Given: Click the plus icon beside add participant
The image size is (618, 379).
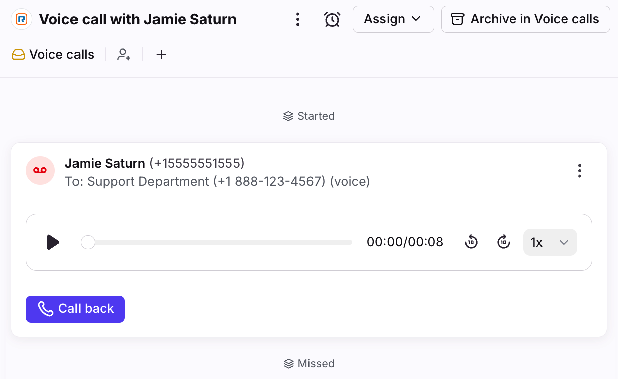Looking at the screenshot, I should pos(161,54).
